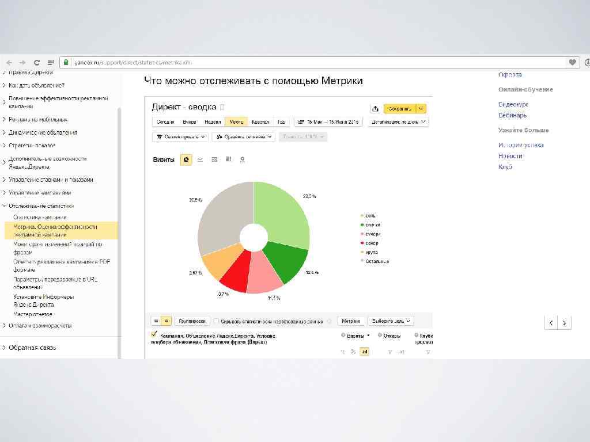Click the Группировки button
This screenshot has height=442, width=590.
coord(192,321)
